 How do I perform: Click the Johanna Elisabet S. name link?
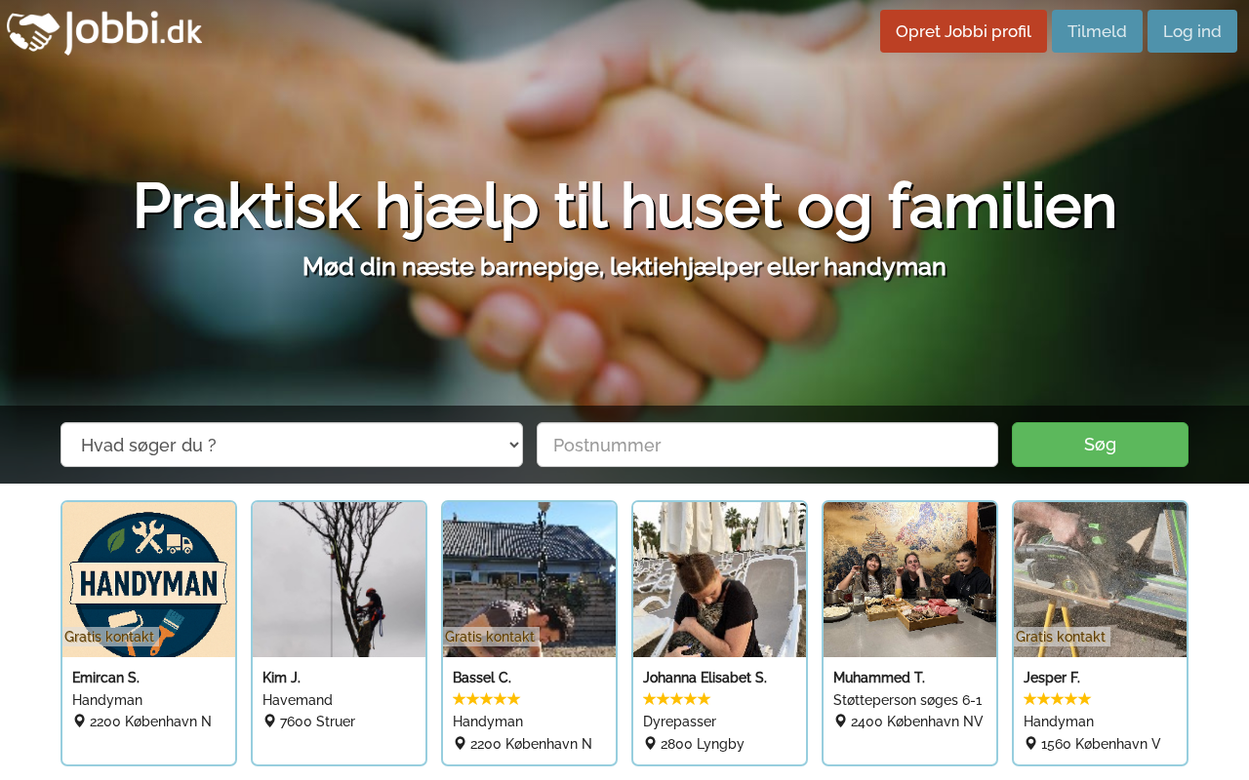point(705,678)
